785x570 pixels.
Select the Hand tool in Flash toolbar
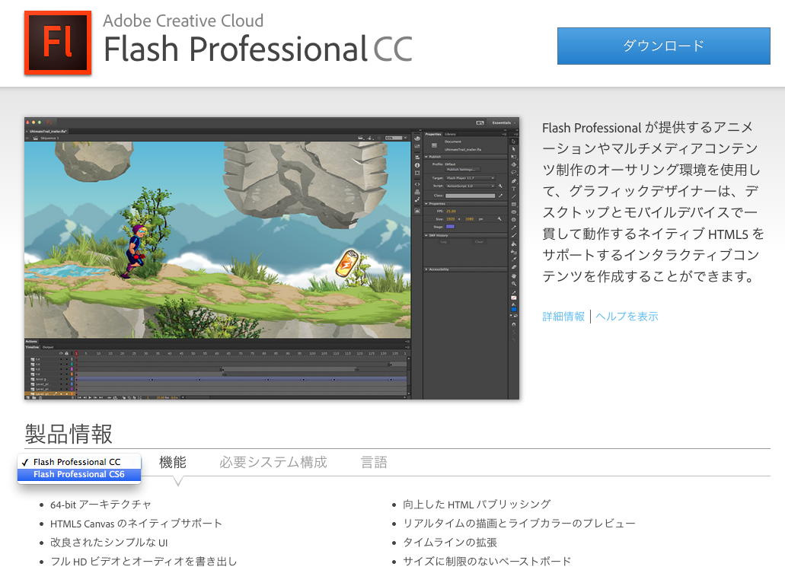click(514, 276)
